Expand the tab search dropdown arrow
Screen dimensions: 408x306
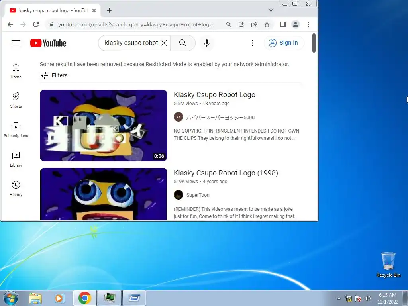[271, 10]
